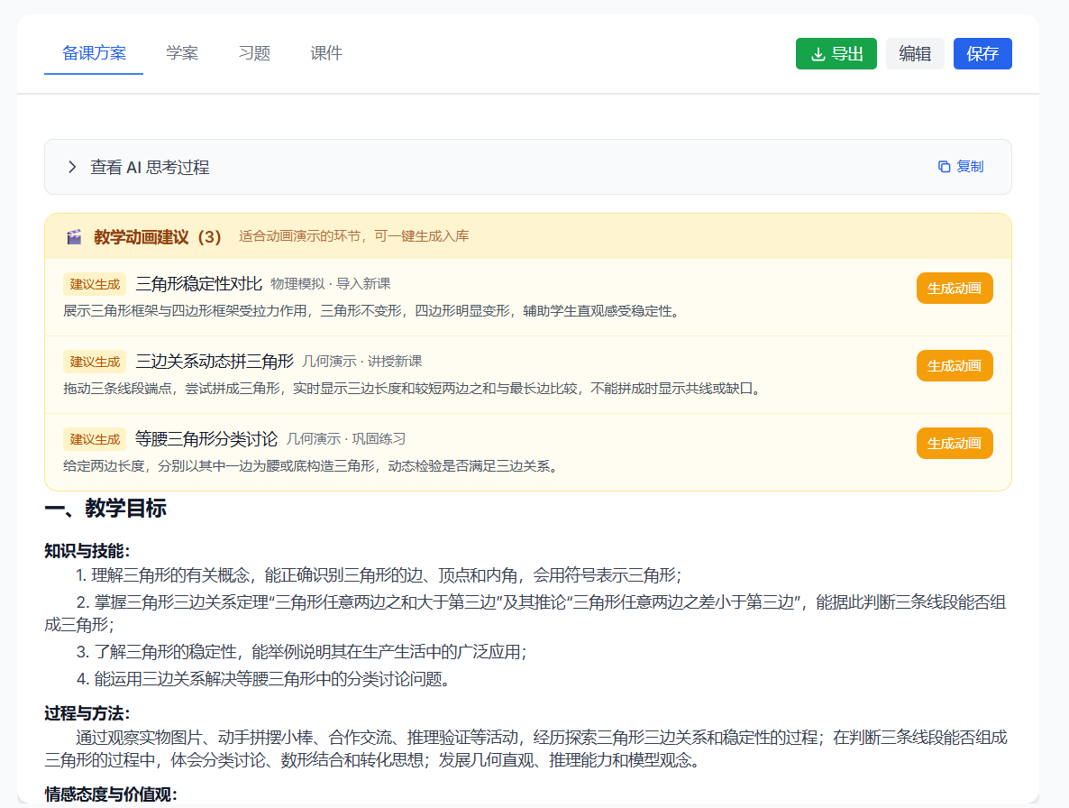Select the 等腰三角形分类讨论 title

click(206, 439)
